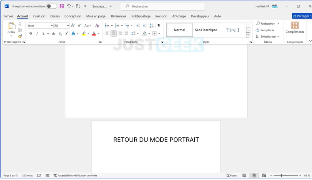Copy selection with the copy icon
Image resolution: width=312 pixels, height=180 pixels.
tap(20, 30)
